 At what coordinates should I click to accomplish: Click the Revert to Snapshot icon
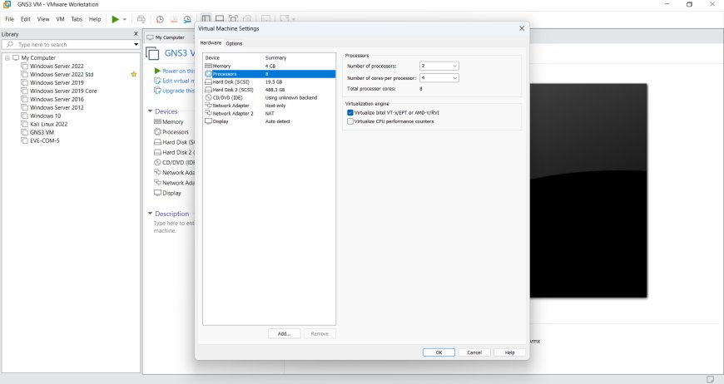174,19
